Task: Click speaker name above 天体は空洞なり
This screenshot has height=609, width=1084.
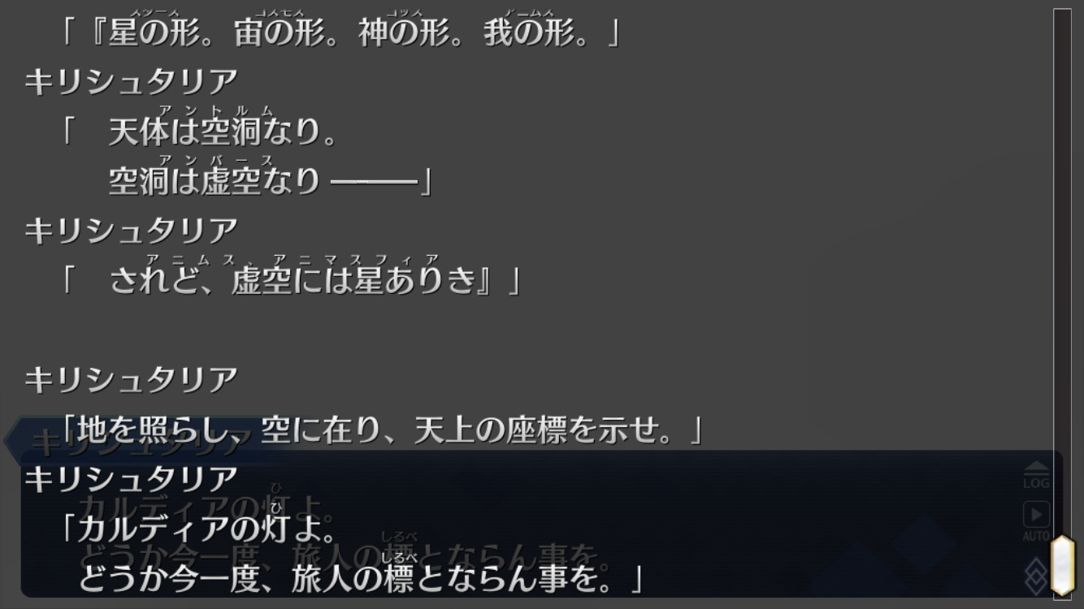Action: (131, 82)
